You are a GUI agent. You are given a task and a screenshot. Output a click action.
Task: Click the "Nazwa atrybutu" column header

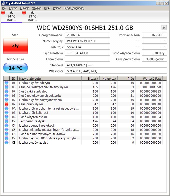point(49,78)
